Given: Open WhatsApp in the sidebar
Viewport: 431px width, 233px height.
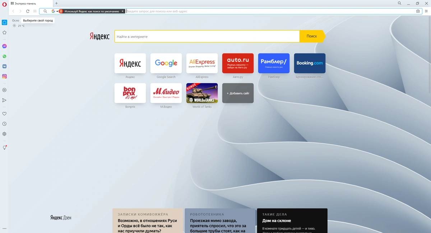Looking at the screenshot, I should click(x=4, y=56).
